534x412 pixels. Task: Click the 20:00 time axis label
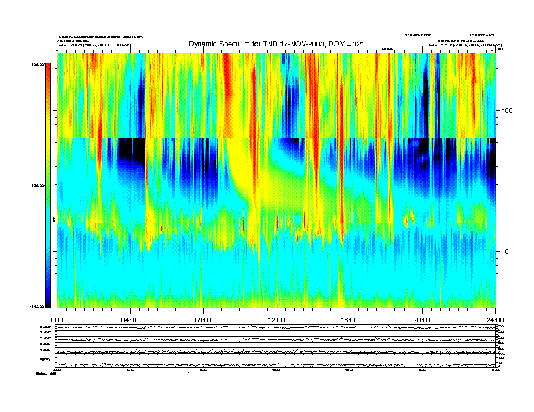click(422, 320)
